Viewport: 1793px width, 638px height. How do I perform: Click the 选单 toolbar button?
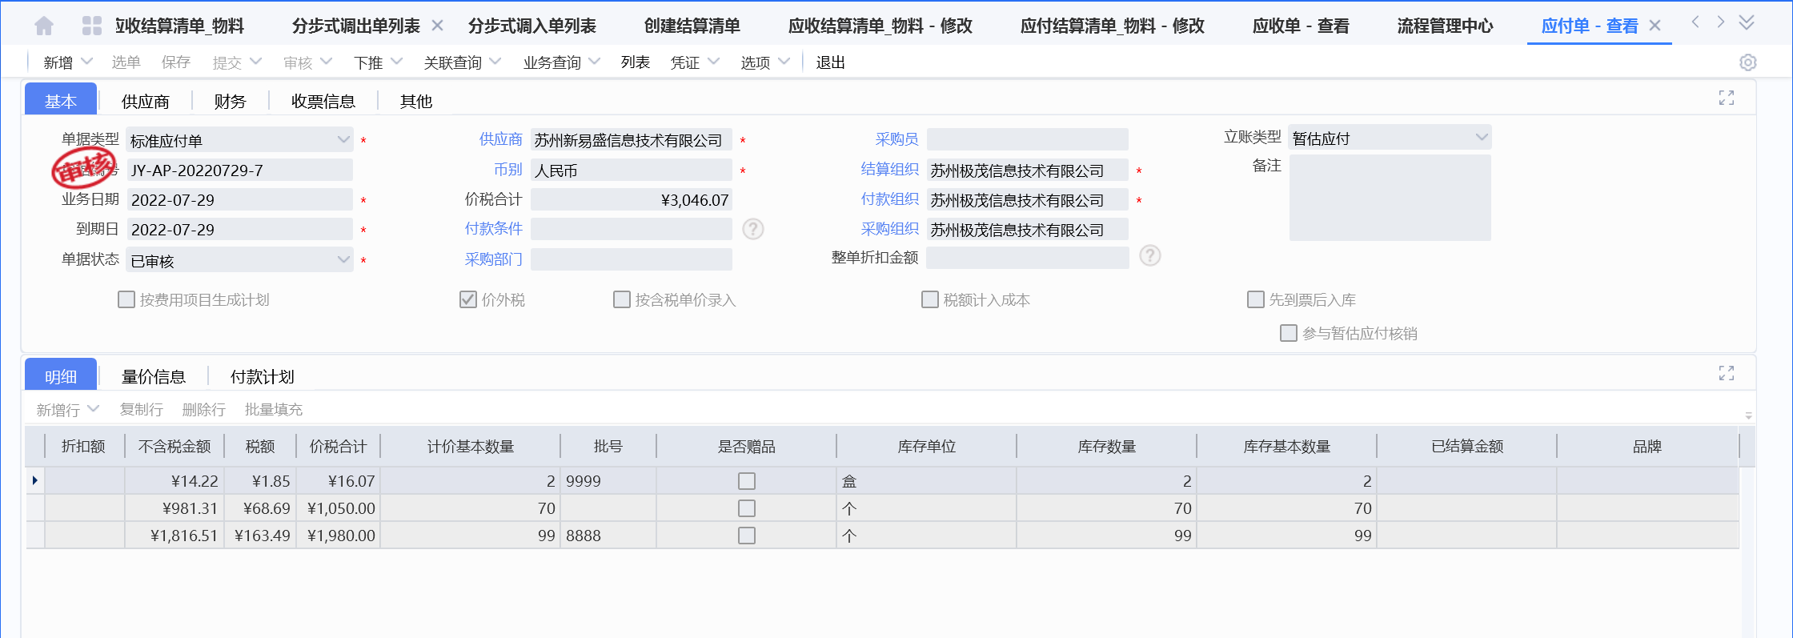coord(126,62)
